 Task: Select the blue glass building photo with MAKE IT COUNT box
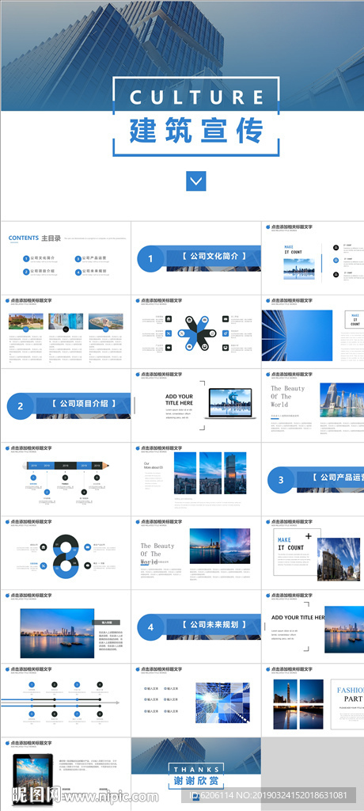pyautogui.click(x=297, y=335)
